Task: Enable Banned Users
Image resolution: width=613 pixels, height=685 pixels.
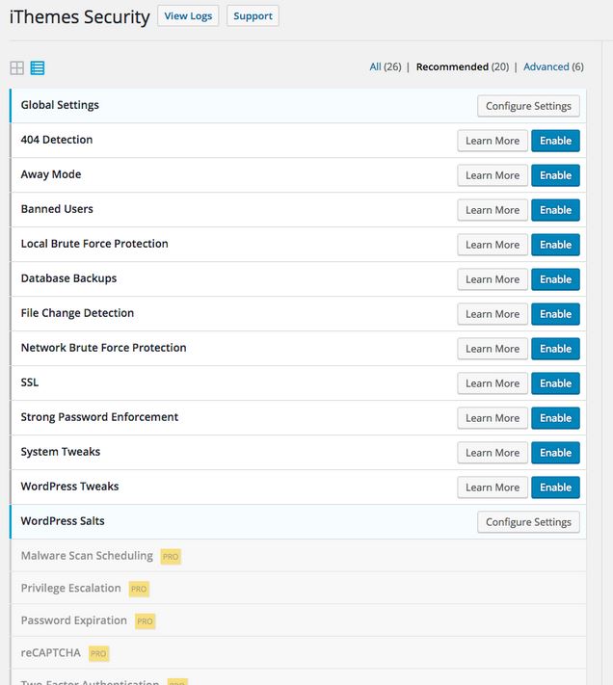Action: [x=555, y=210]
